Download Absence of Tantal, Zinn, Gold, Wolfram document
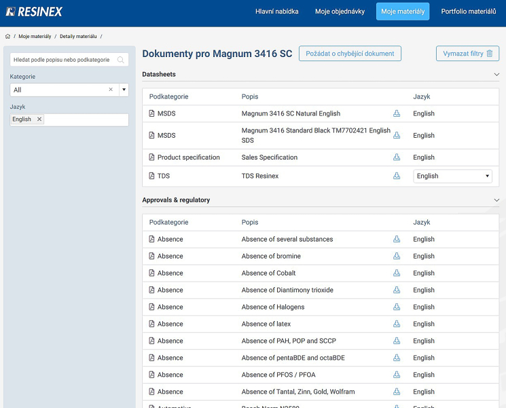Image resolution: width=506 pixels, height=408 pixels. click(397, 392)
